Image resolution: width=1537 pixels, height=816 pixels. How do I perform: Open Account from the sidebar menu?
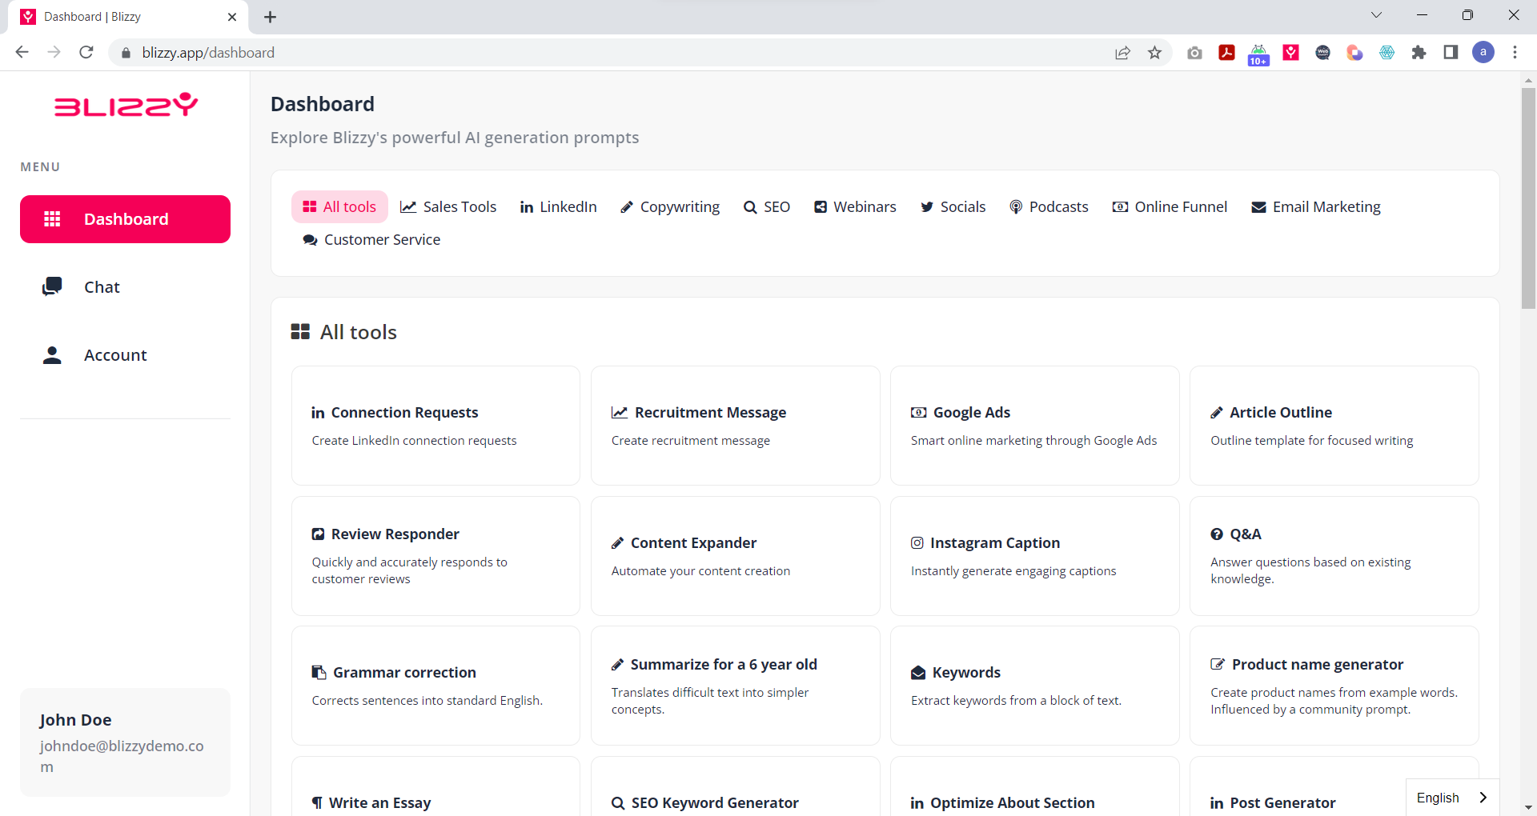pos(125,355)
